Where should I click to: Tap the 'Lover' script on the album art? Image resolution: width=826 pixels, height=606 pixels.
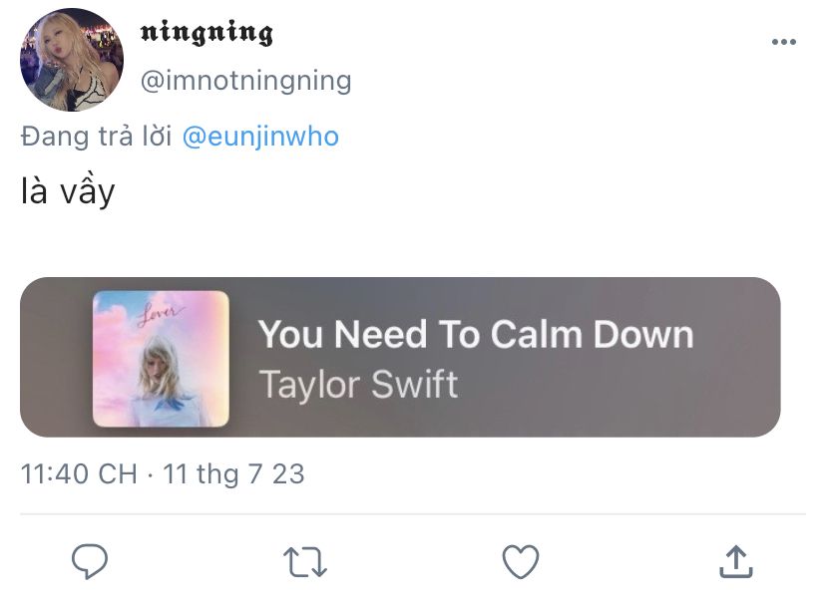pos(161,310)
